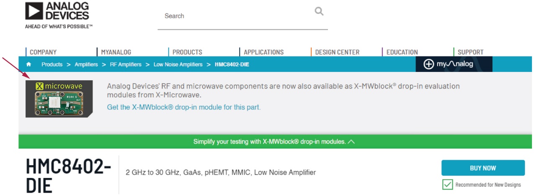Navigate to RF Amplifiers breadcrumb link
This screenshot has height=196, width=534.
click(126, 64)
